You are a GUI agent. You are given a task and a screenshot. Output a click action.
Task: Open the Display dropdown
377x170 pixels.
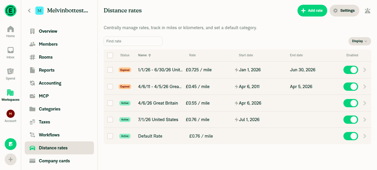[x=360, y=41]
